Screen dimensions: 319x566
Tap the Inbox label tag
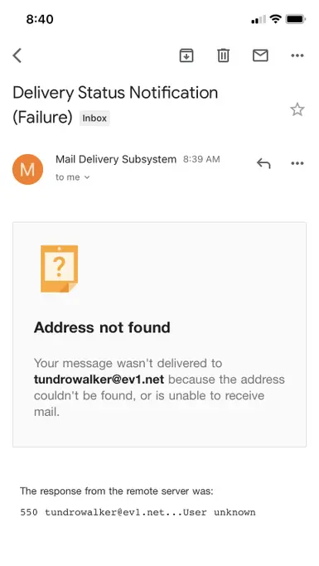tap(94, 118)
